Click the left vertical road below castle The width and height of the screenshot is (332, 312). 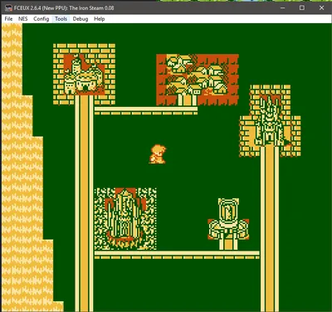click(84, 203)
